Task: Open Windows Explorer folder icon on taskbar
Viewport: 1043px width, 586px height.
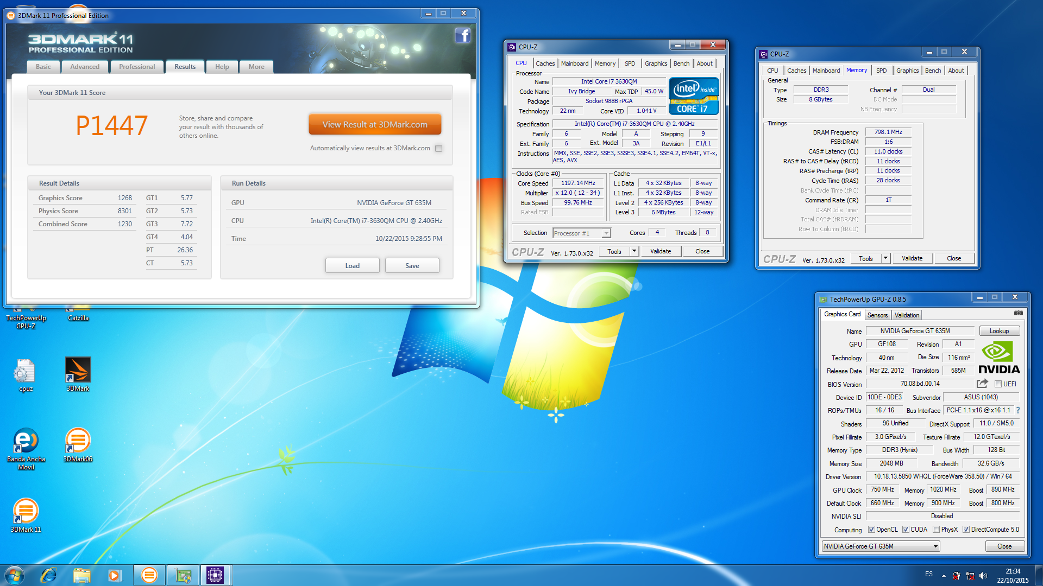Action: [x=81, y=575]
